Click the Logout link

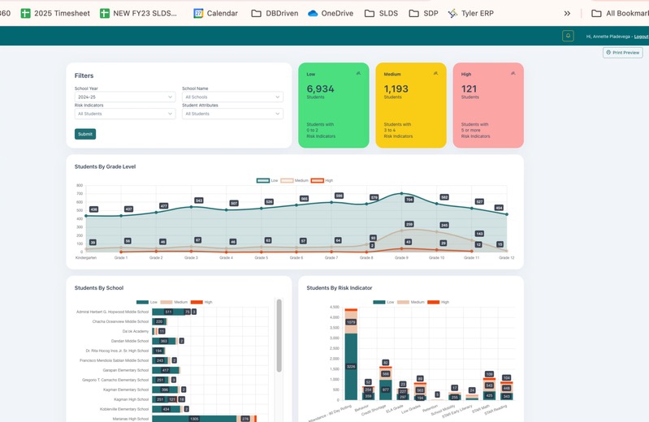pos(641,37)
